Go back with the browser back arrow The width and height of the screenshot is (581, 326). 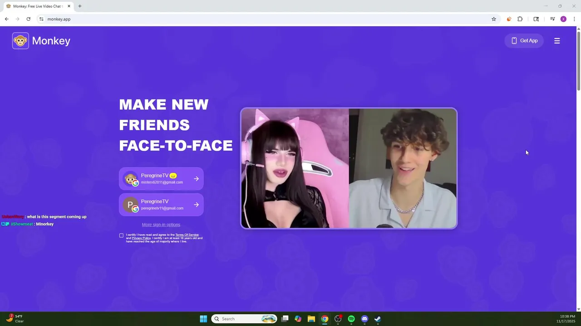(6, 19)
